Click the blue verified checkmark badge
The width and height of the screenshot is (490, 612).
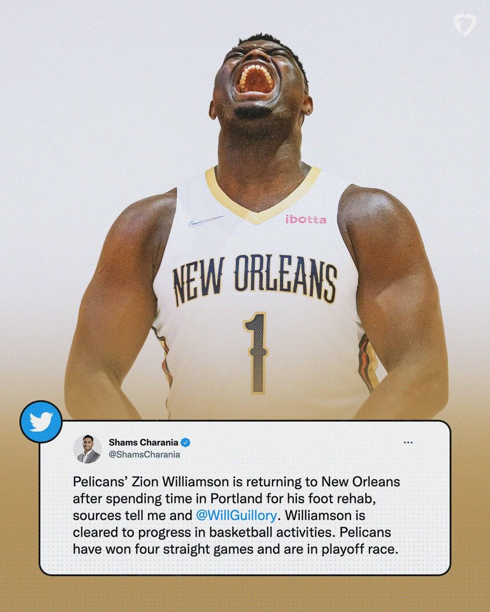point(186,442)
